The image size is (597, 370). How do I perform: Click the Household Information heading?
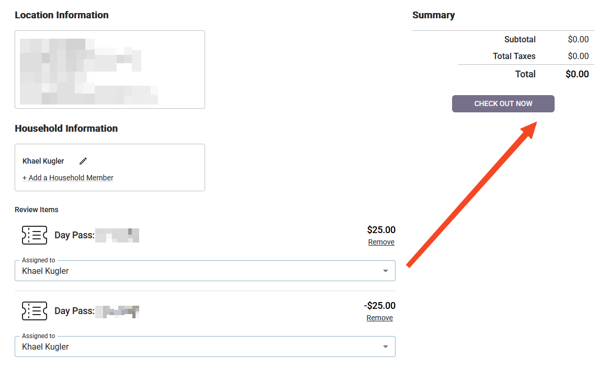pos(66,129)
